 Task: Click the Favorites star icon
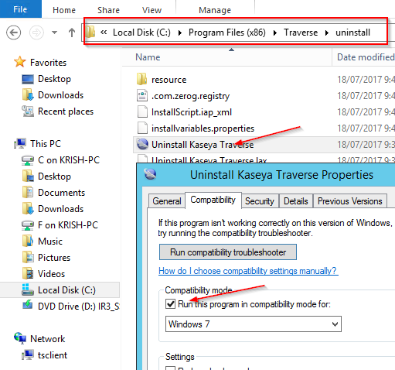point(19,62)
